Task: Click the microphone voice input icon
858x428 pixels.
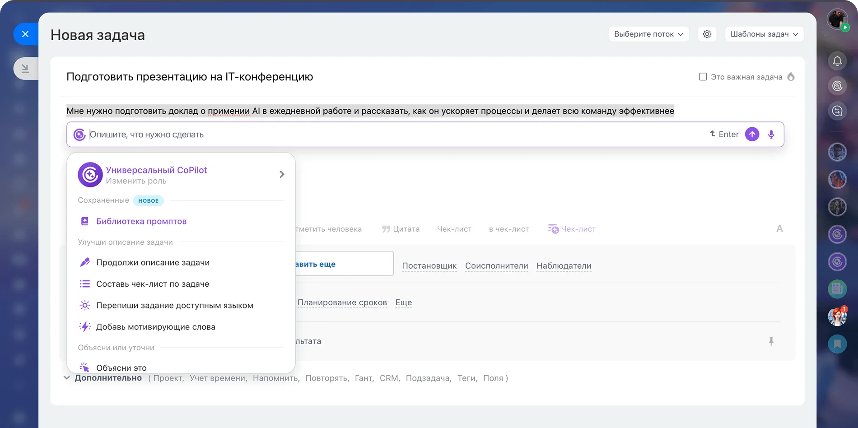Action: [771, 135]
